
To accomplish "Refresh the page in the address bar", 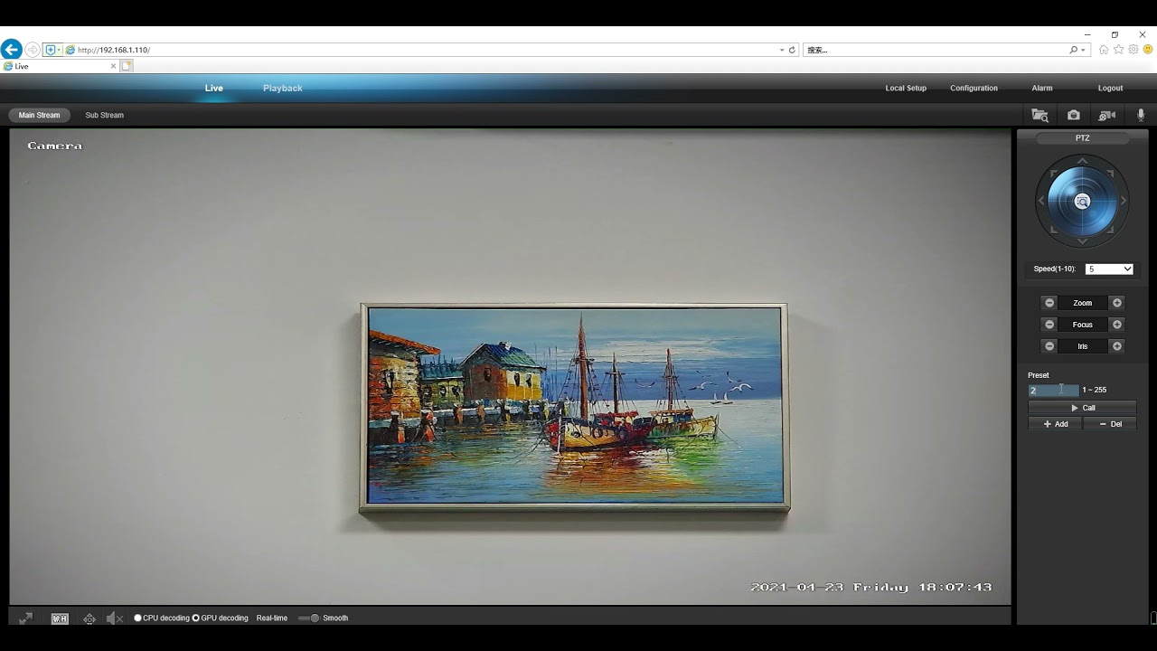I will (792, 50).
